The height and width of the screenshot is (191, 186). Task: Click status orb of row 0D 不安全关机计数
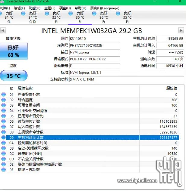point(3,159)
